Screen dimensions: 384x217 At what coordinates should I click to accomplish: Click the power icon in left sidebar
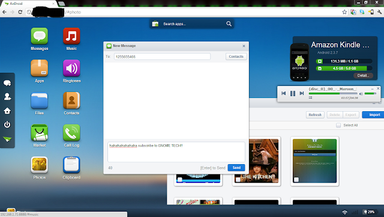[x=7, y=124]
